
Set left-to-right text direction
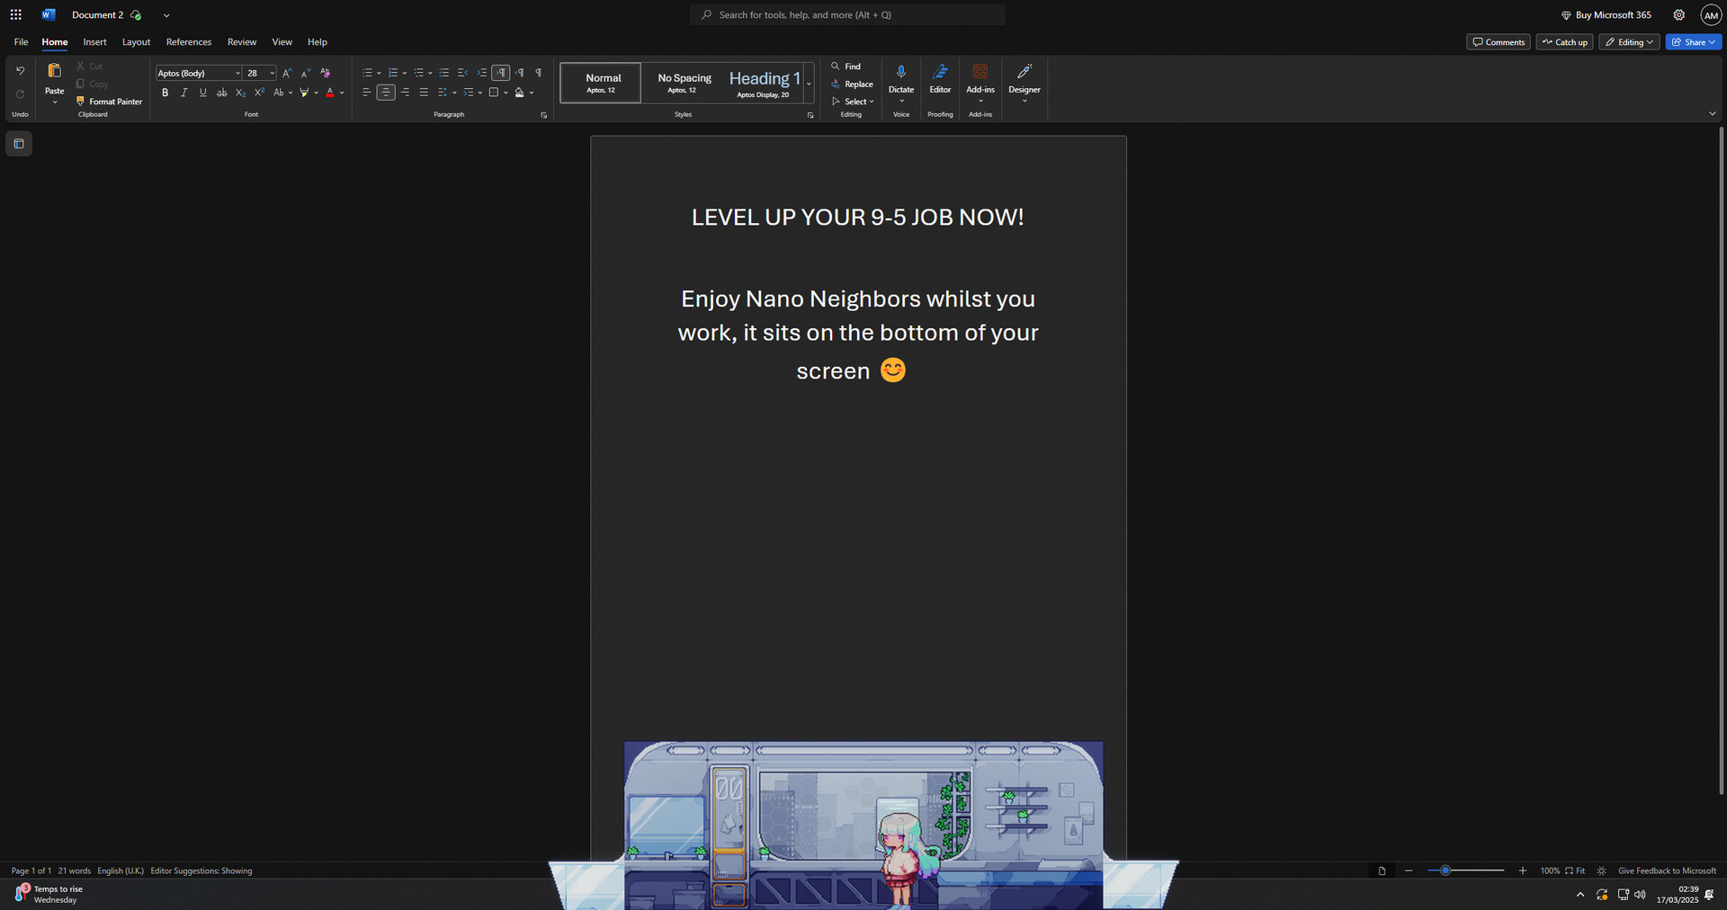501,73
